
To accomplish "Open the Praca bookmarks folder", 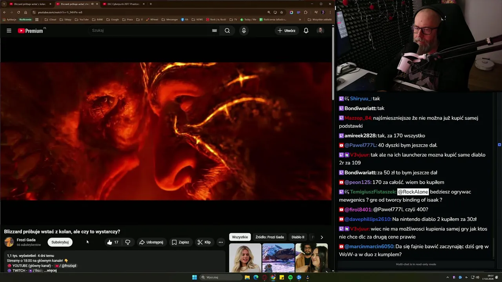I will [x=127, y=19].
